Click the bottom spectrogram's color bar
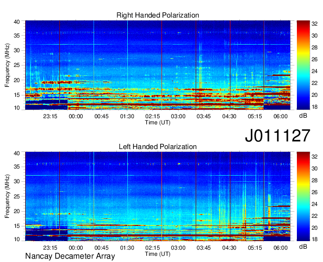Image resolution: width=323 pixels, height=262 pixels. point(303,196)
